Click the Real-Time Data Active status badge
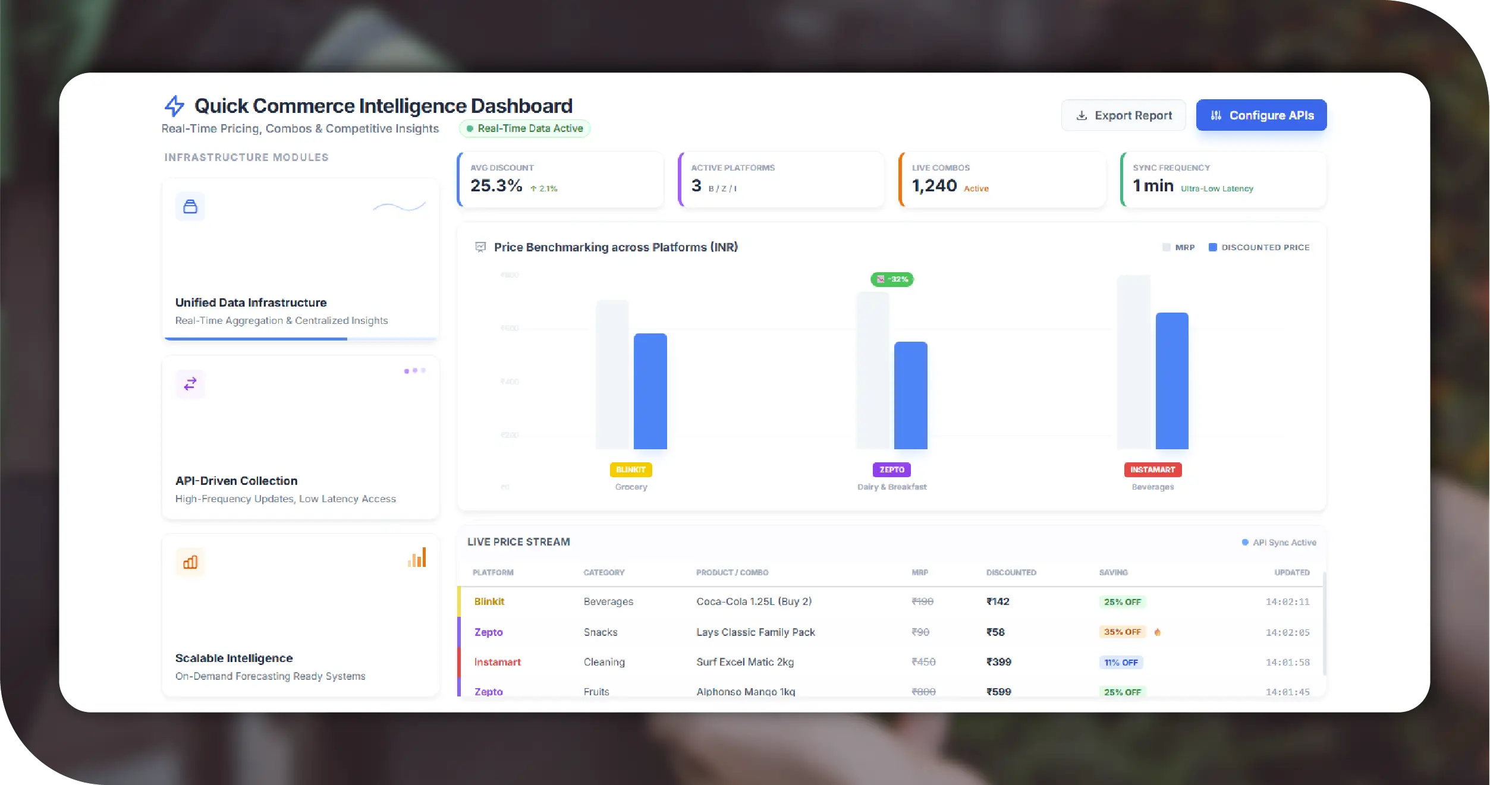Image resolution: width=1490 pixels, height=785 pixels. [x=524, y=128]
